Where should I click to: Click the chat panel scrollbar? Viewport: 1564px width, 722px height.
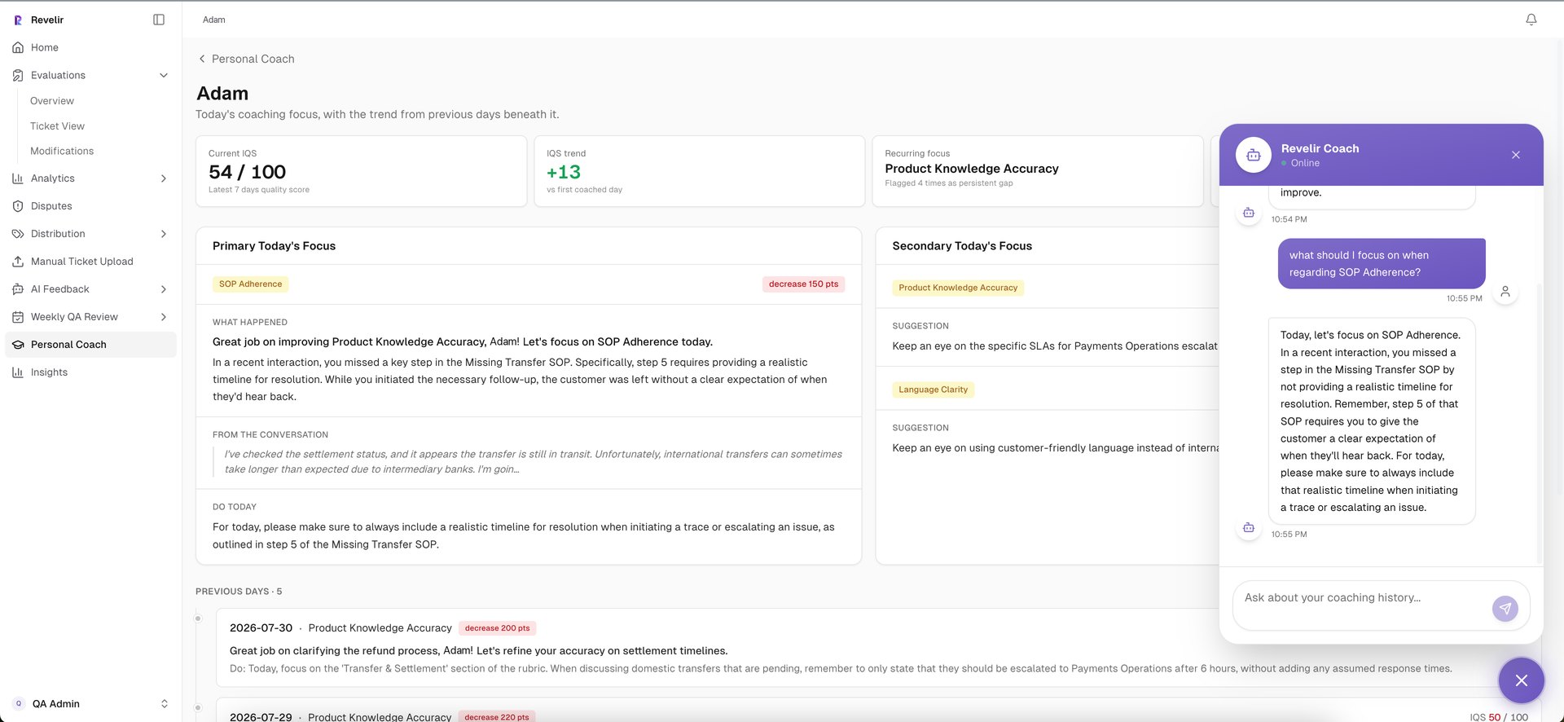pyautogui.click(x=1539, y=424)
